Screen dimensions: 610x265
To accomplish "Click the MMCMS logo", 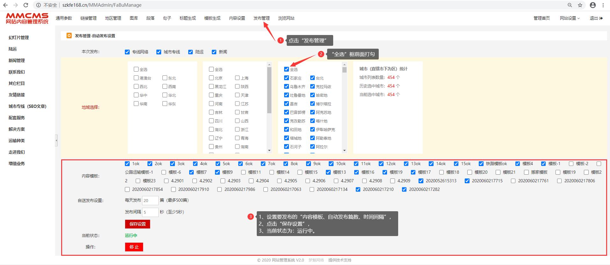I will pos(27,18).
